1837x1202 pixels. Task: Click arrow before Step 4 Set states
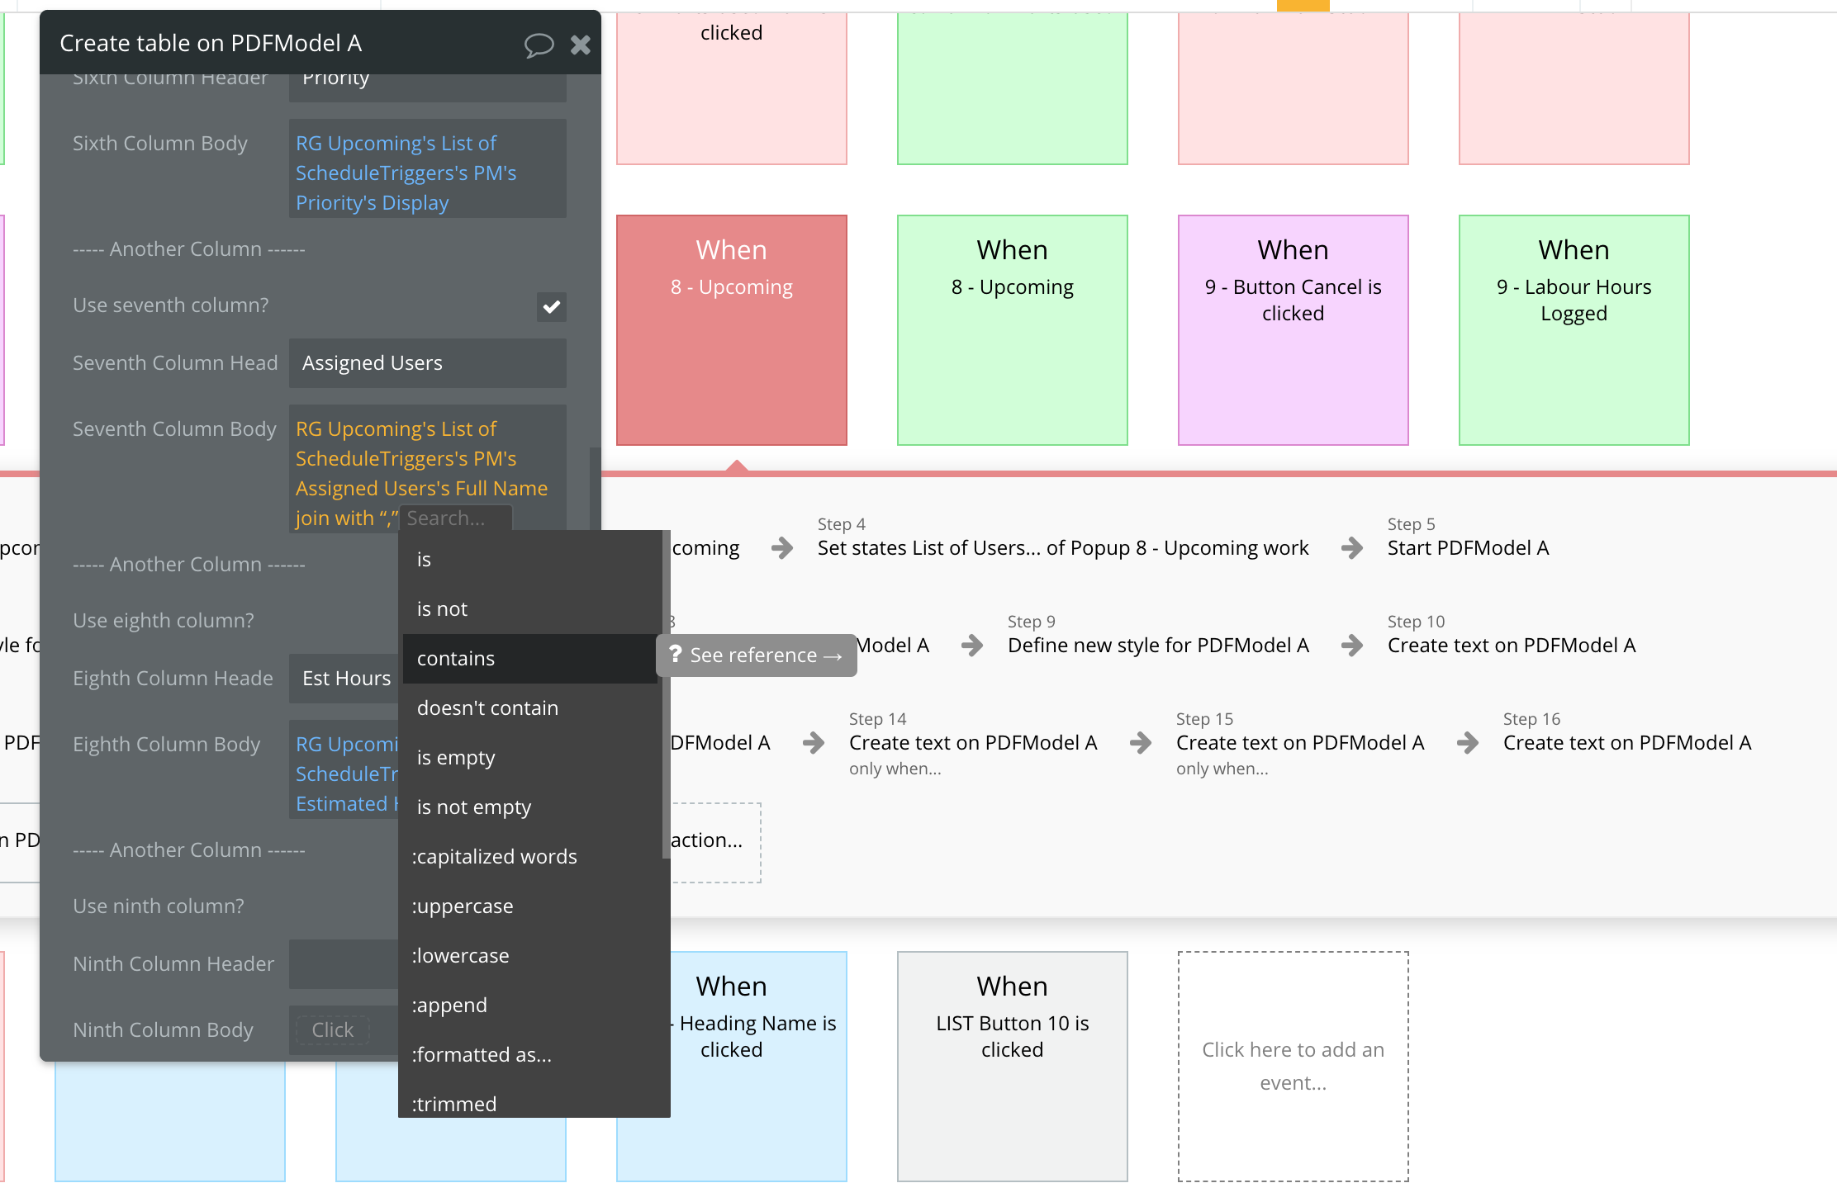coord(782,548)
